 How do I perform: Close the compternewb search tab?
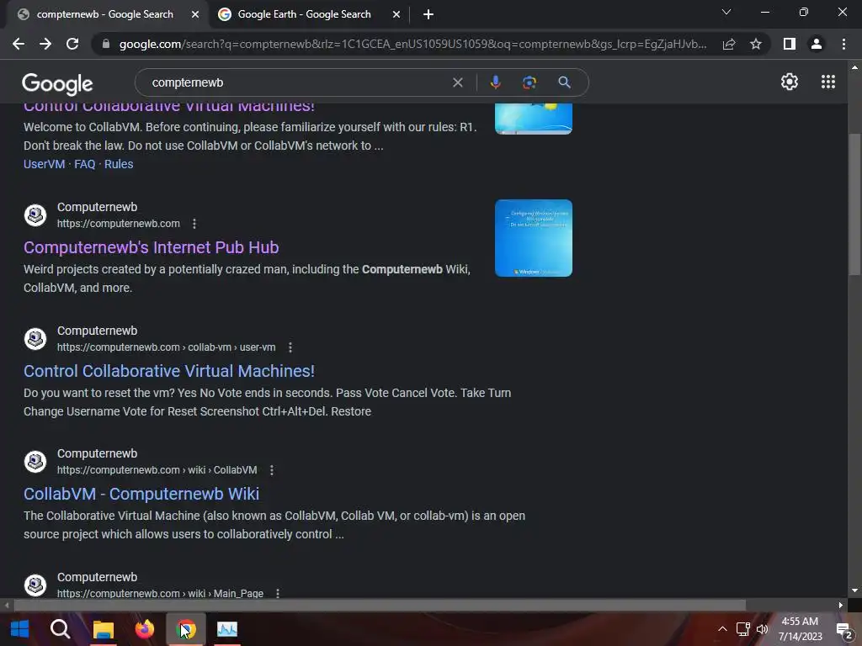(195, 15)
